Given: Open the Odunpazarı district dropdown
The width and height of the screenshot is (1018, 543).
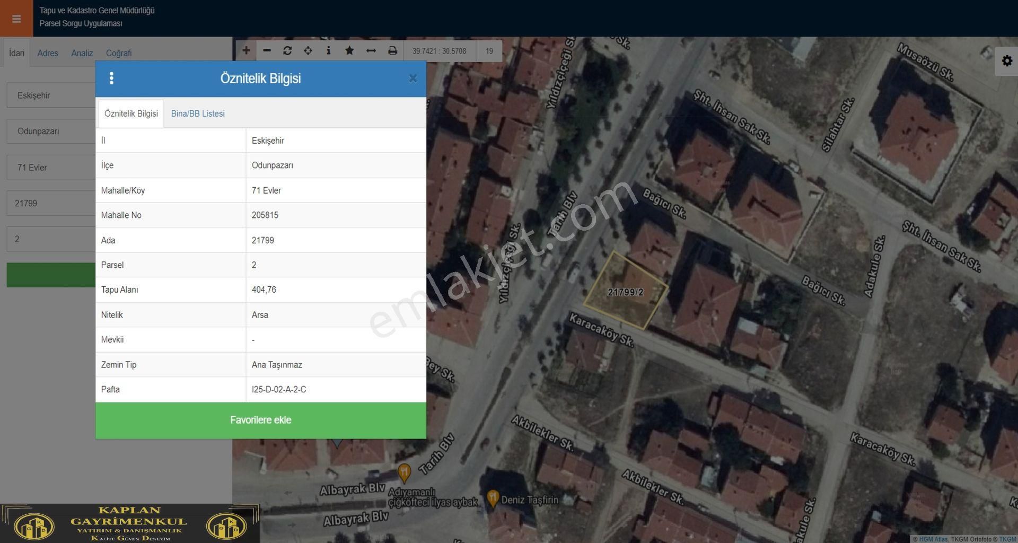Looking at the screenshot, I should [x=51, y=132].
